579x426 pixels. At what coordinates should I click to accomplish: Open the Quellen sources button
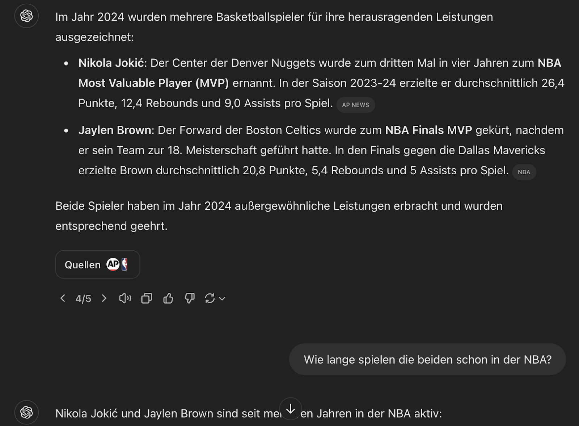(x=98, y=264)
